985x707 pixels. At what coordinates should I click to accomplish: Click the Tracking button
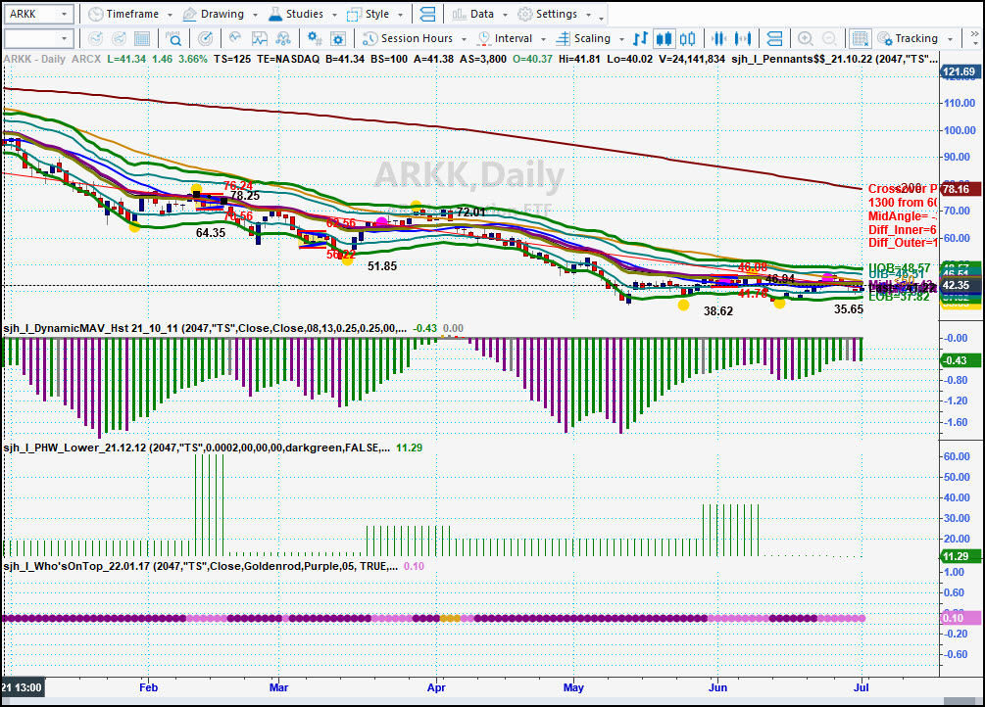point(915,39)
